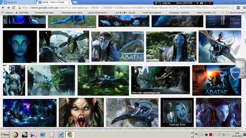
Task: Open the glowing night forest Na'vi thumbnail
Action: pos(30,113)
